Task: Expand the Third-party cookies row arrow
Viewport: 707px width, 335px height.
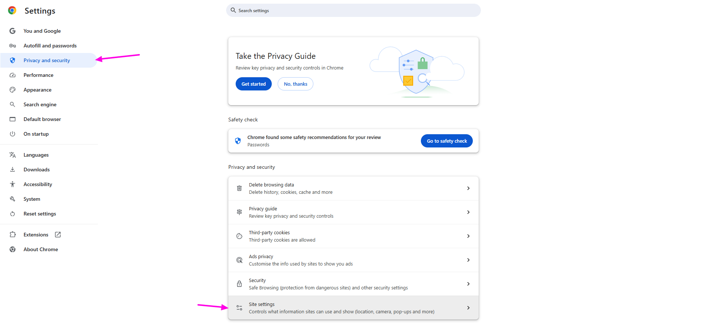Action: pyautogui.click(x=468, y=236)
